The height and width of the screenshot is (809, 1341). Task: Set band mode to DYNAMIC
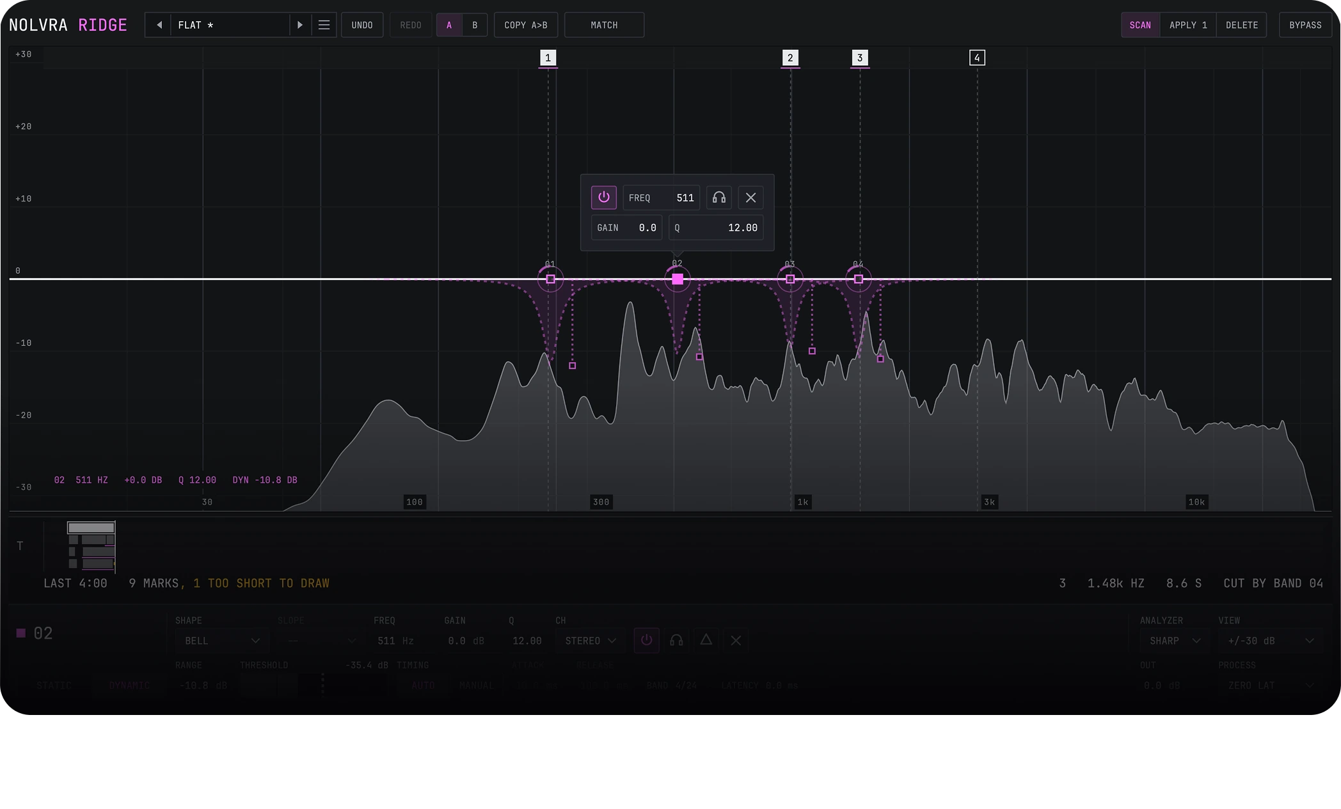[129, 686]
